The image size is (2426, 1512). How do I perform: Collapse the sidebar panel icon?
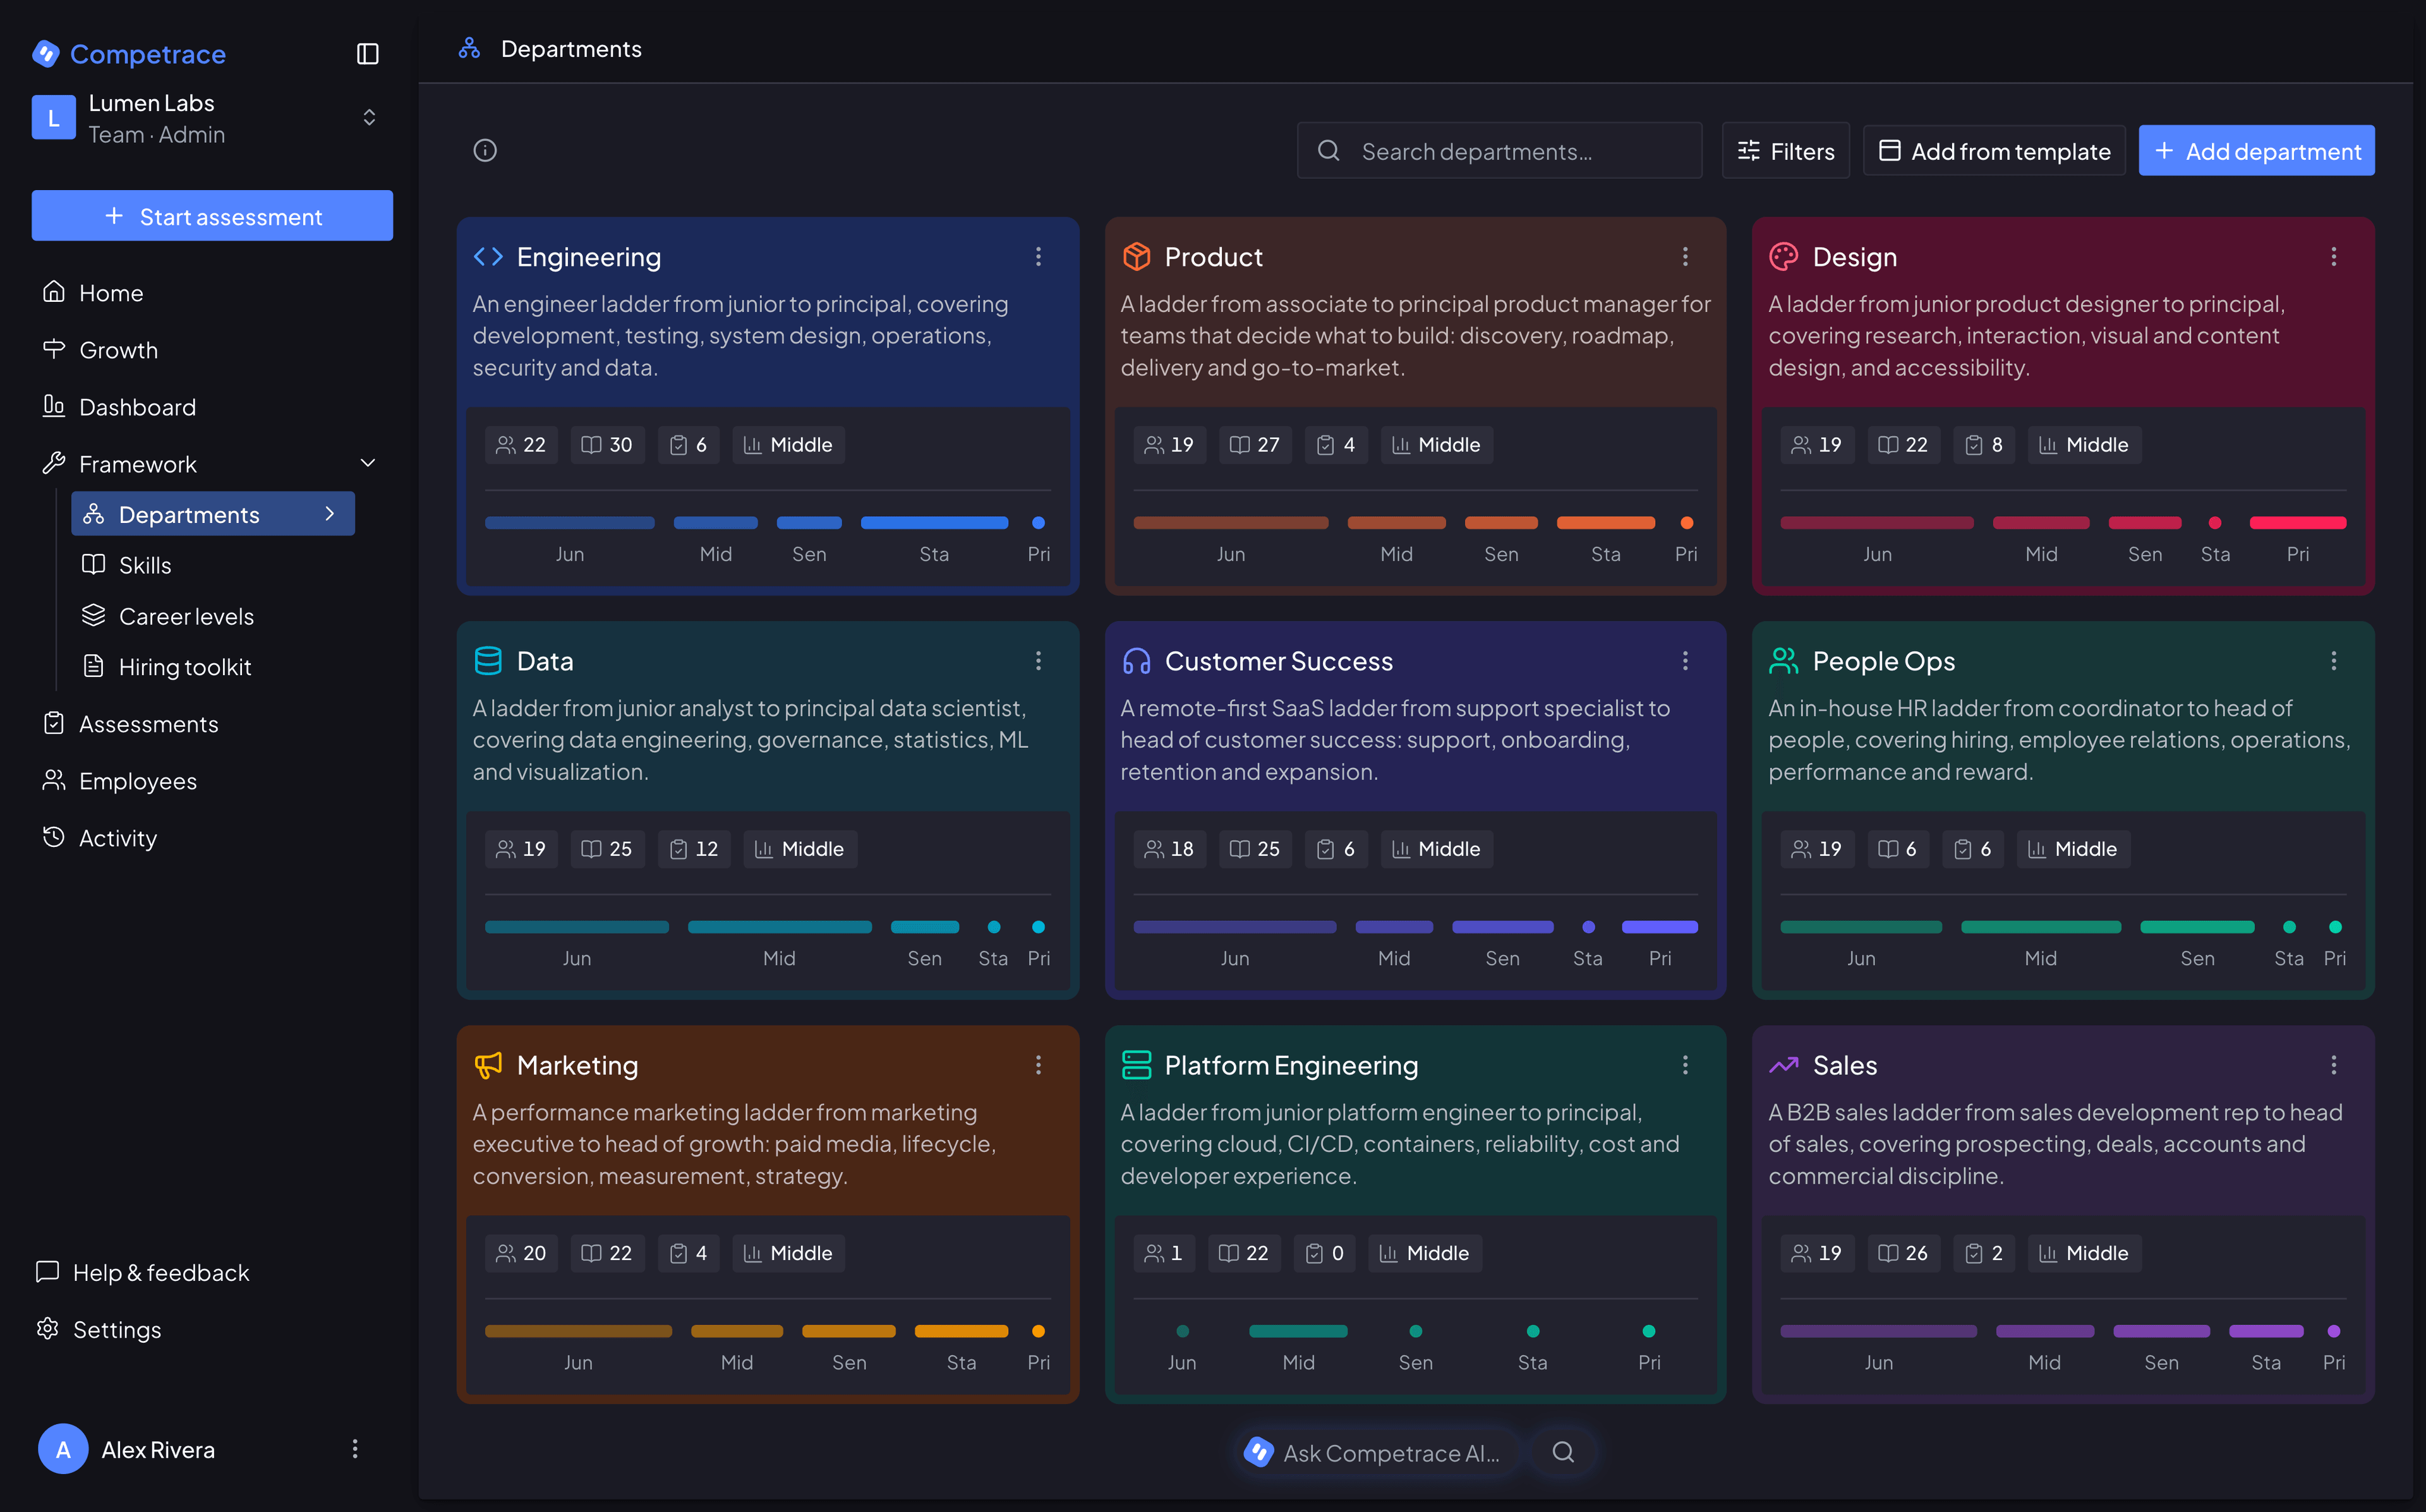[x=367, y=53]
